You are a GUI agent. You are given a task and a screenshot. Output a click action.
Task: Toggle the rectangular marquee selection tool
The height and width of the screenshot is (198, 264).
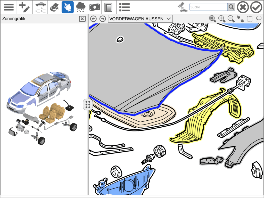coord(249,19)
